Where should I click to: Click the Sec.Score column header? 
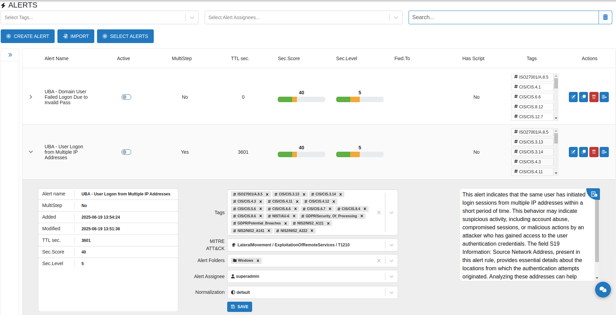[x=289, y=58]
